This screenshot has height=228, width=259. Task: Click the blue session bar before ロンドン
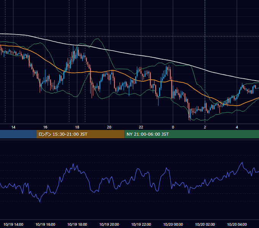18,134
